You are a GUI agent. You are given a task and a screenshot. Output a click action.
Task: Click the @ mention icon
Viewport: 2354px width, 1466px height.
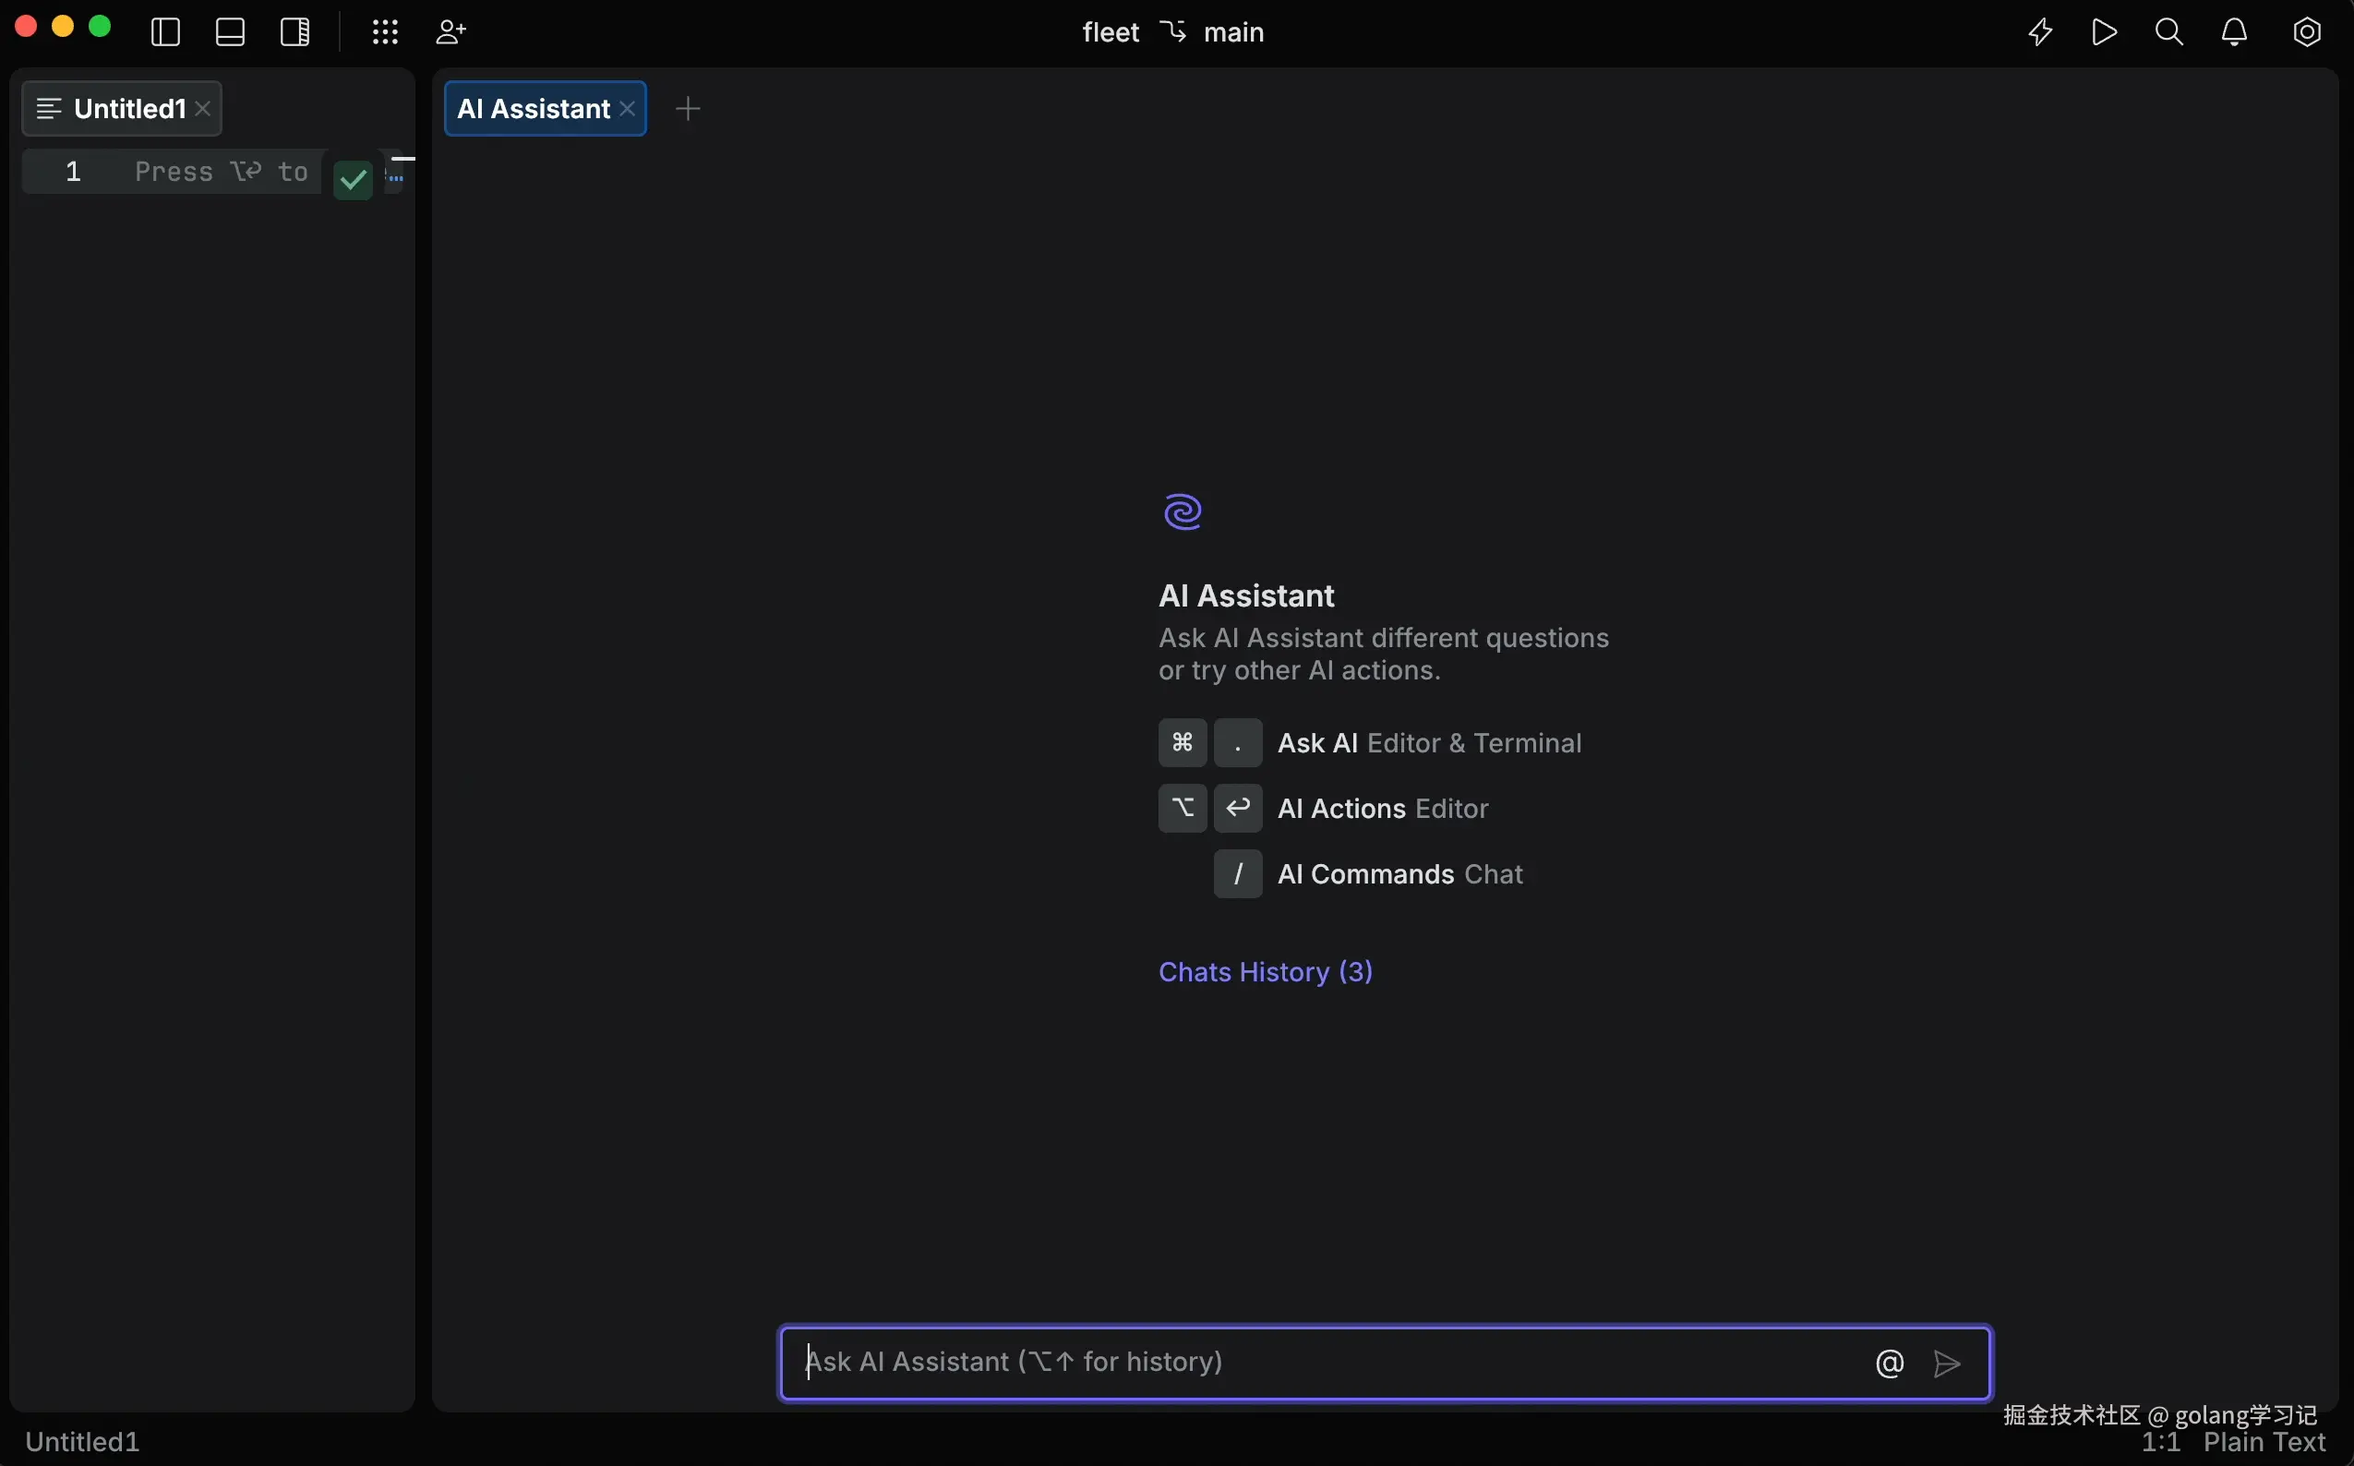point(1890,1364)
